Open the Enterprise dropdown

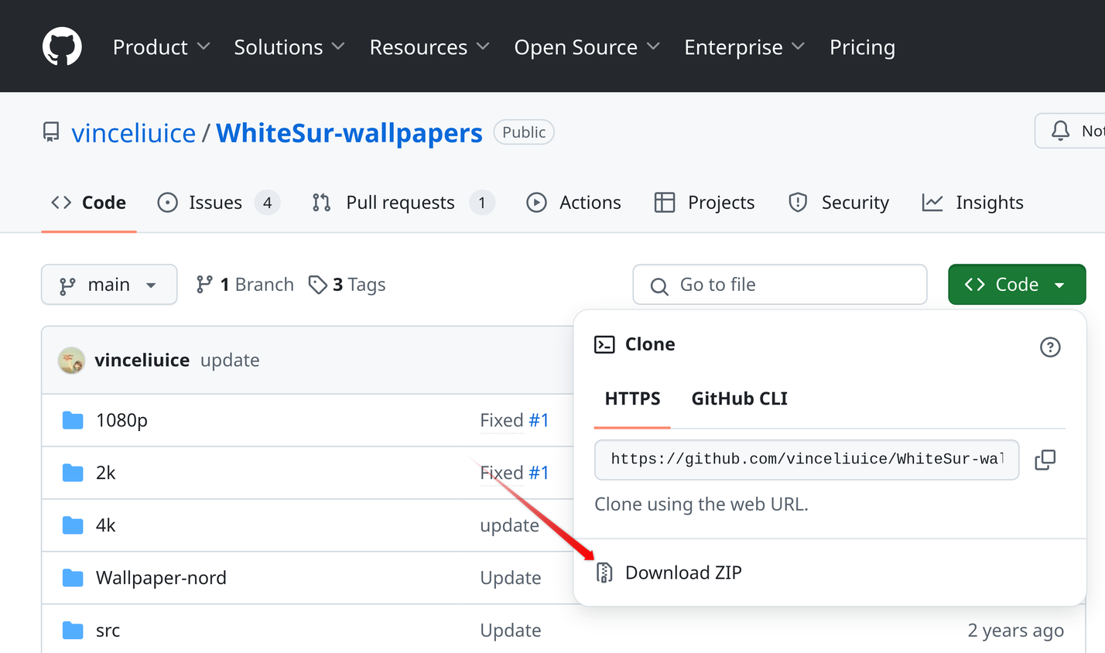[x=744, y=47]
